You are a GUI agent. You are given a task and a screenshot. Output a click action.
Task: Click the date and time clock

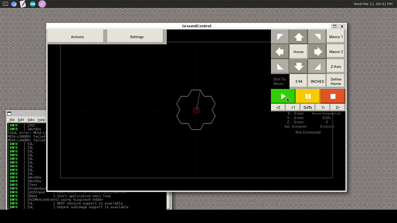coord(373,4)
